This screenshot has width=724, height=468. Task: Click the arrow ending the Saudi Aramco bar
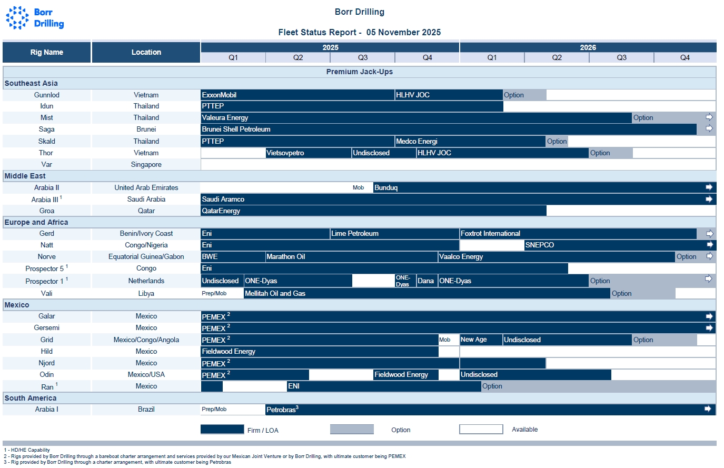point(709,199)
